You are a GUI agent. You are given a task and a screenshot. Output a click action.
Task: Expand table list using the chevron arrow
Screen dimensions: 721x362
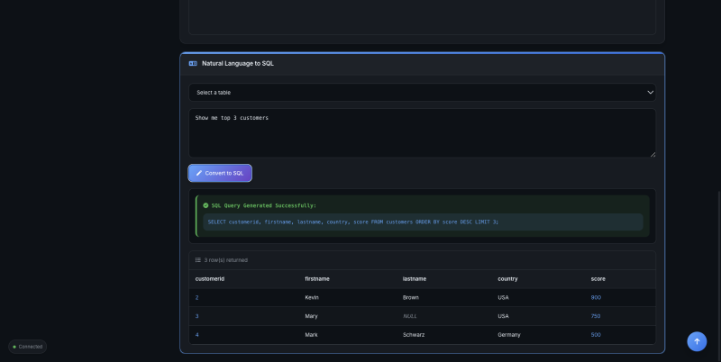pos(650,92)
